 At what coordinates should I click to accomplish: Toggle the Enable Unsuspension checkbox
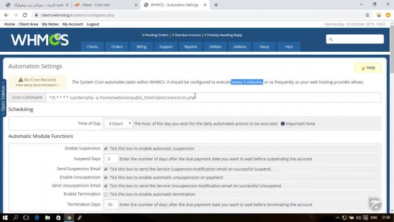click(x=106, y=178)
